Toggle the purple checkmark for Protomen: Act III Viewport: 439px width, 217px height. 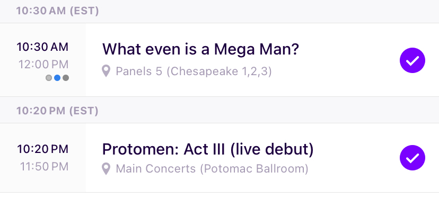[x=412, y=157]
